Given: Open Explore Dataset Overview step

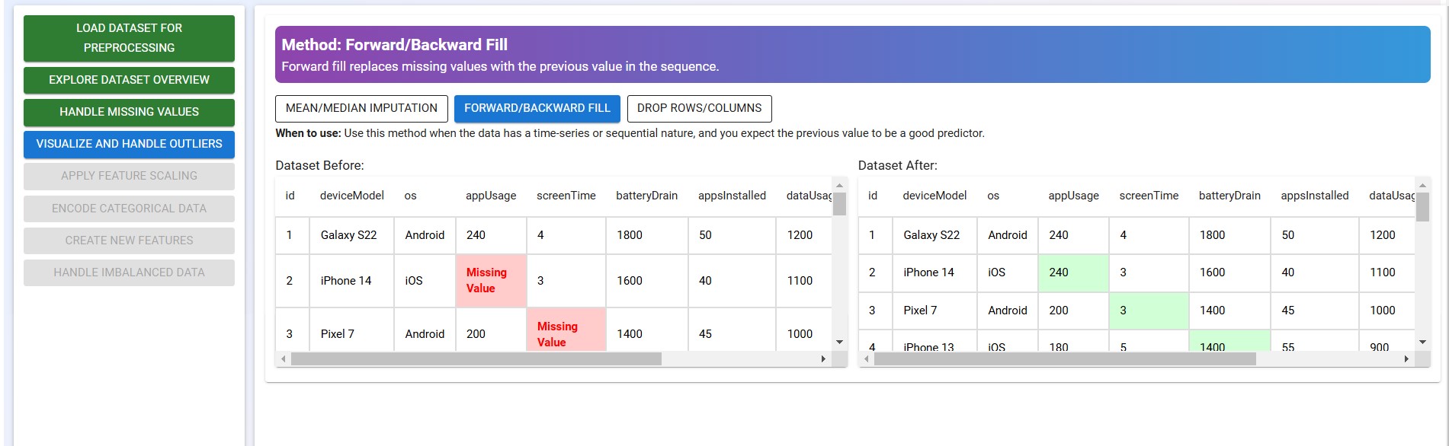Looking at the screenshot, I should point(129,80).
